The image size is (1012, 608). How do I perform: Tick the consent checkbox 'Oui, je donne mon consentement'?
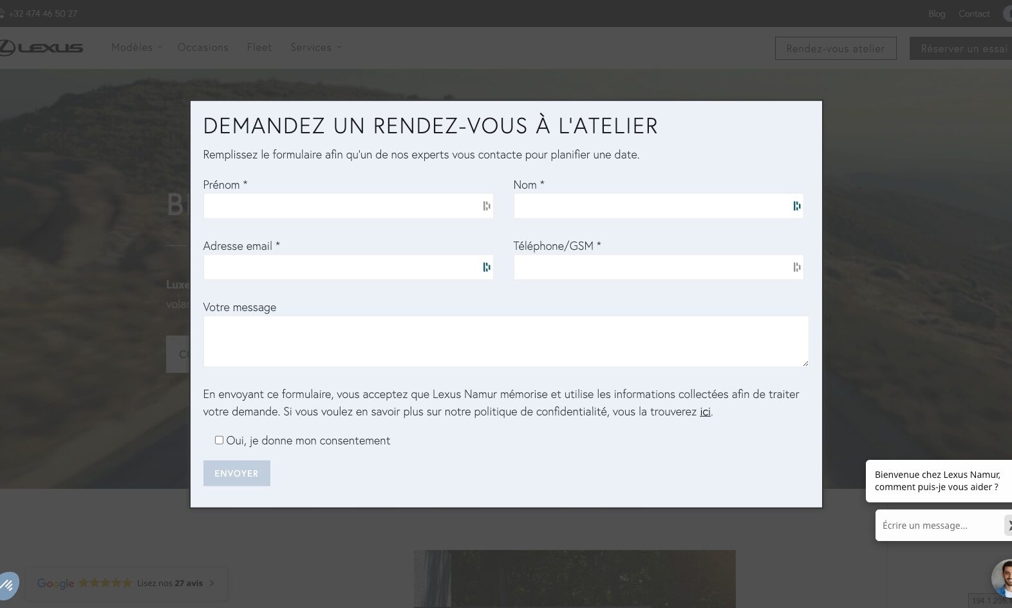pos(219,440)
